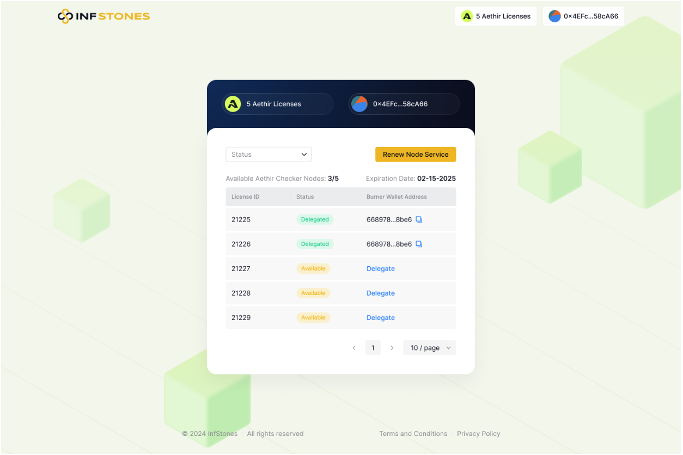The width and height of the screenshot is (683, 455).
Task: Copy burner wallet address for license 21226
Action: [419, 244]
